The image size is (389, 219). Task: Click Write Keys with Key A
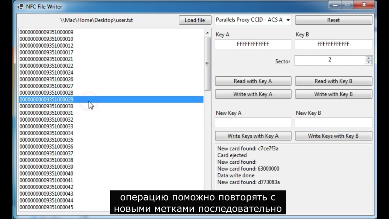tap(253, 136)
